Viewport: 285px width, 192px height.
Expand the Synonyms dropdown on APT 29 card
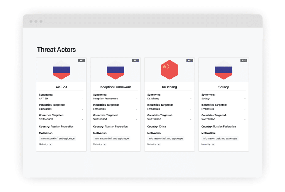coord(83,99)
